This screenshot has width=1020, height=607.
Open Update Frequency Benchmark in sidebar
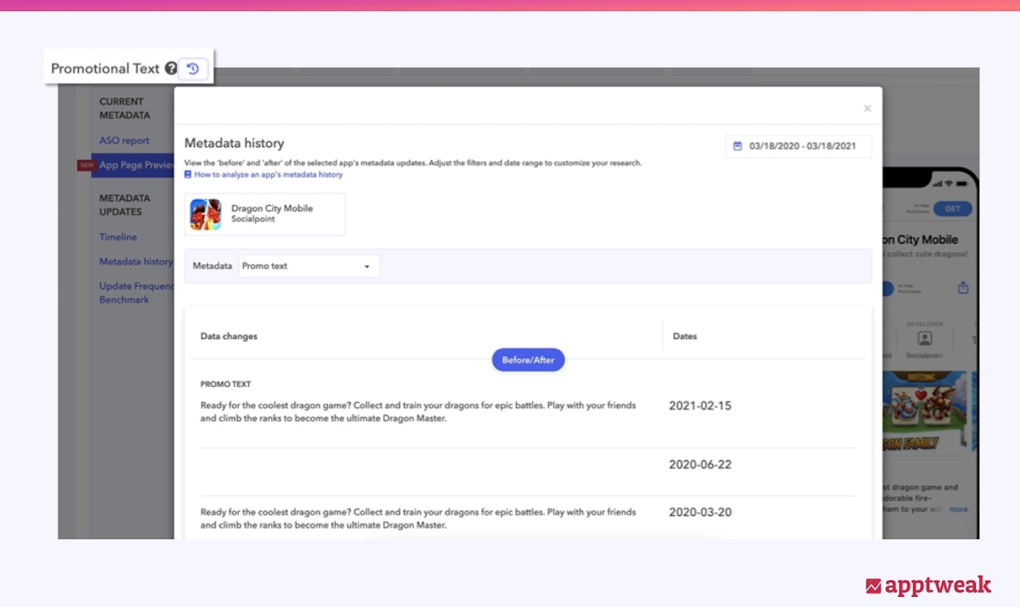(x=136, y=292)
